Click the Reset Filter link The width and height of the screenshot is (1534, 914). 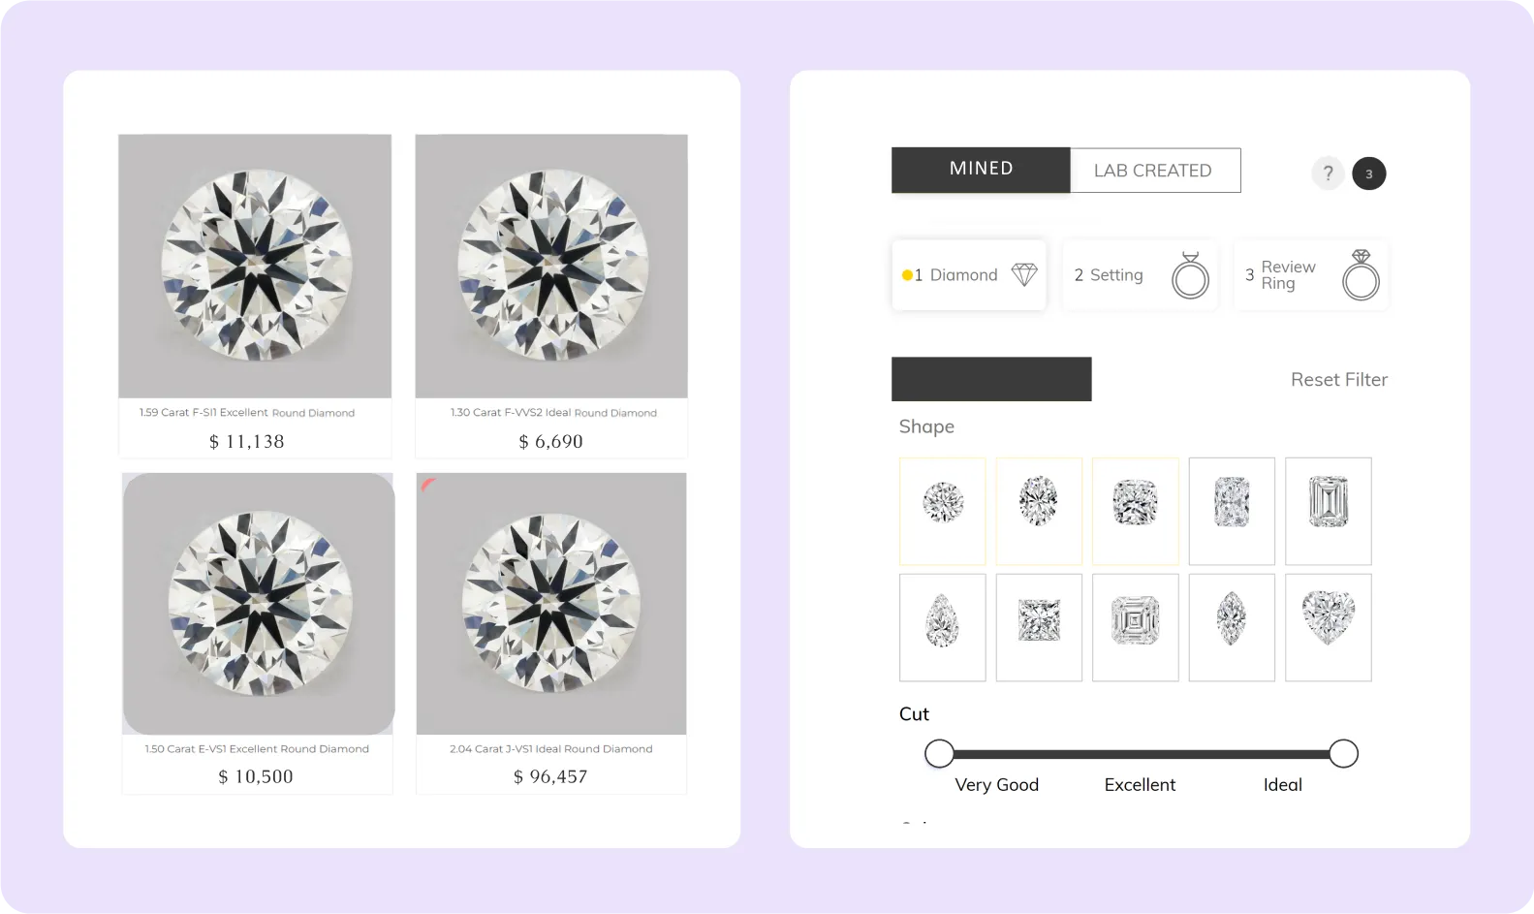(1338, 380)
